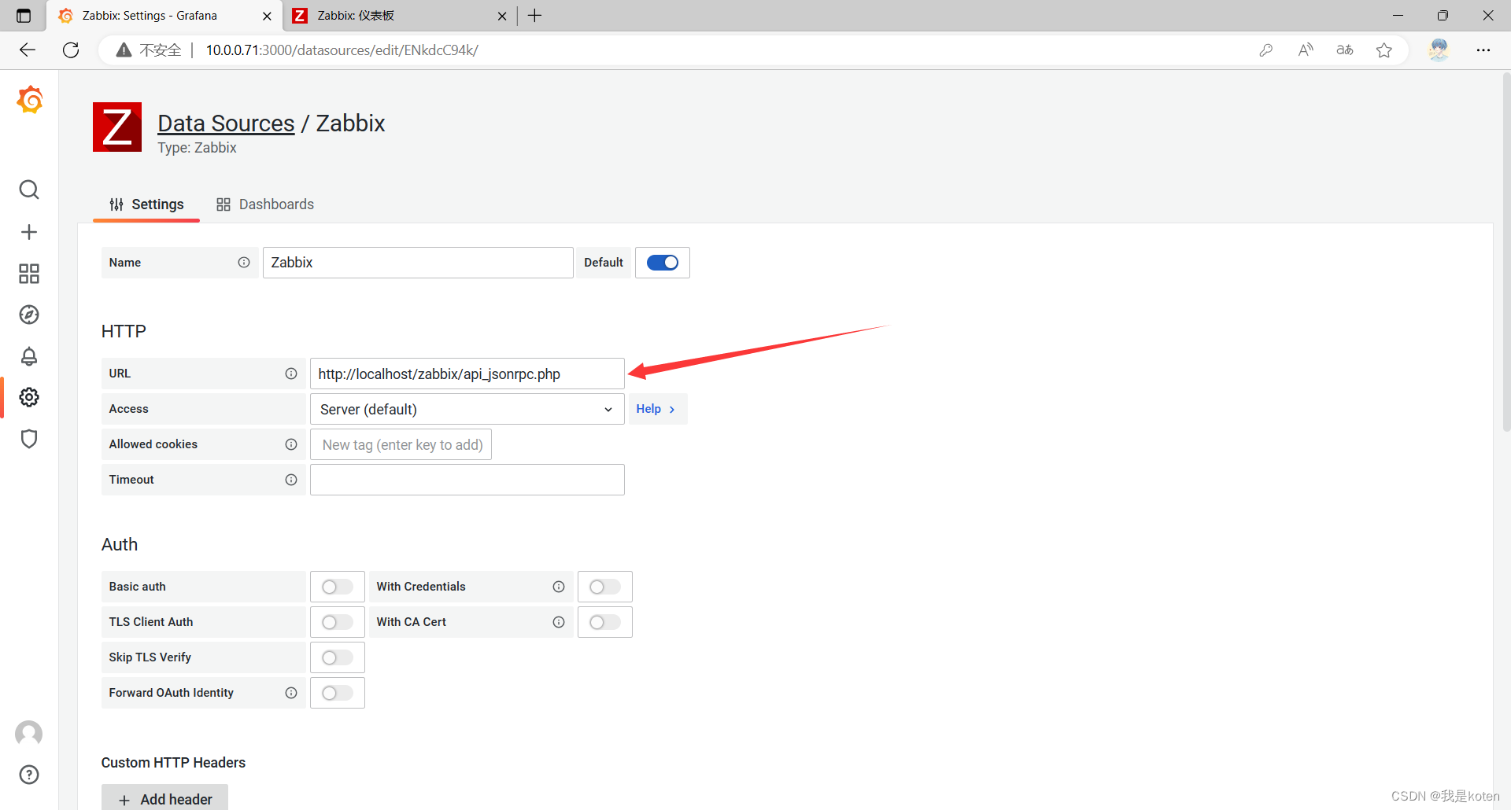Click the Timeout input field

467,480
